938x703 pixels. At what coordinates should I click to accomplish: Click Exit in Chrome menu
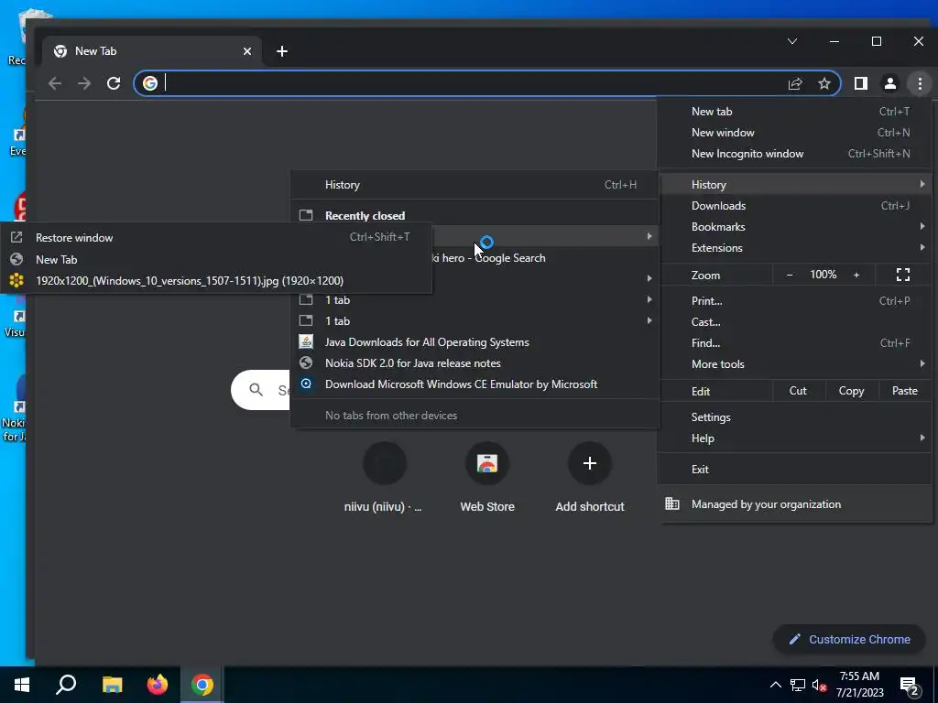(794, 470)
